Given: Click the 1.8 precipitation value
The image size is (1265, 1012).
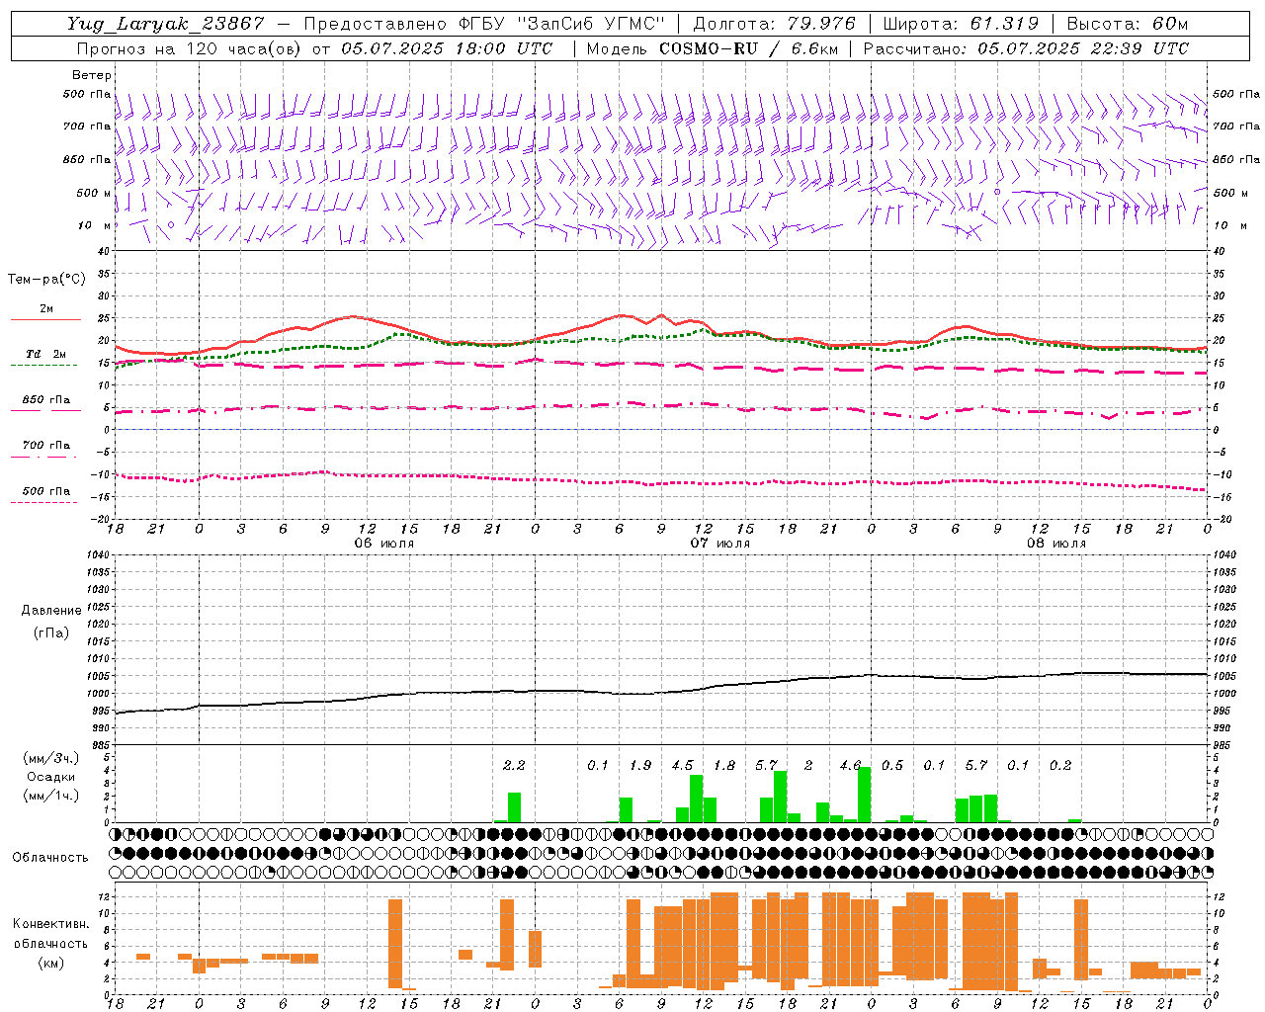Looking at the screenshot, I should [723, 765].
